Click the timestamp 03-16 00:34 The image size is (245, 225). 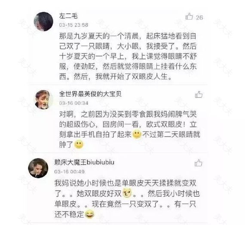tap(73, 103)
